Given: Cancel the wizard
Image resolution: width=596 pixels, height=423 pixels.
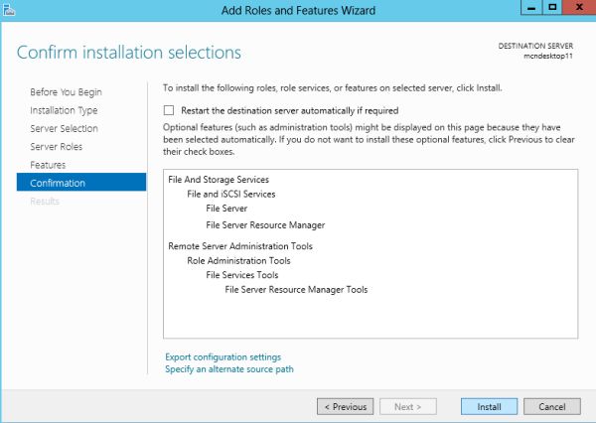Looking at the screenshot, I should pyautogui.click(x=551, y=406).
